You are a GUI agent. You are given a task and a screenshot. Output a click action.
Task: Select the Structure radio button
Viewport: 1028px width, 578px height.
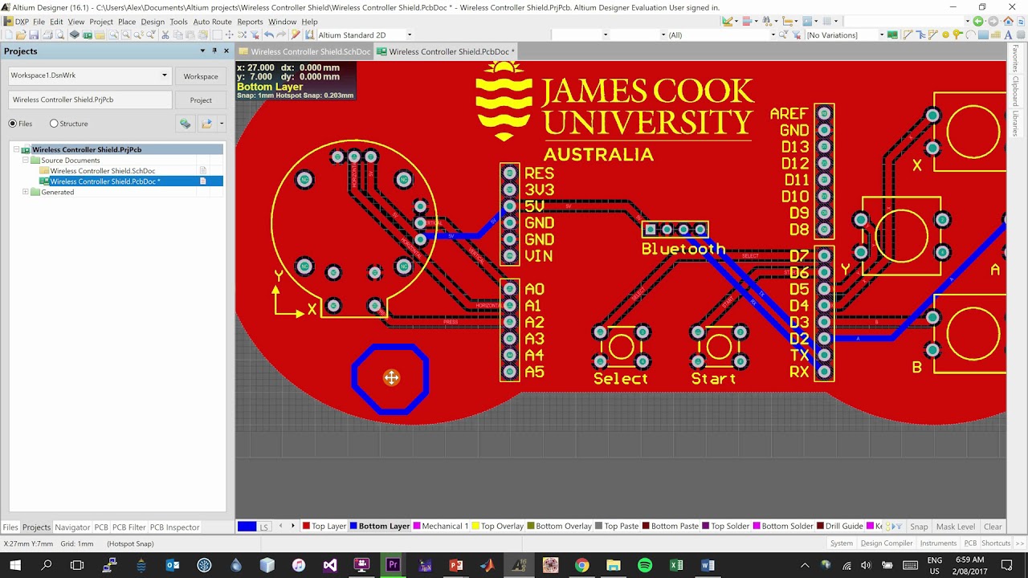54,124
